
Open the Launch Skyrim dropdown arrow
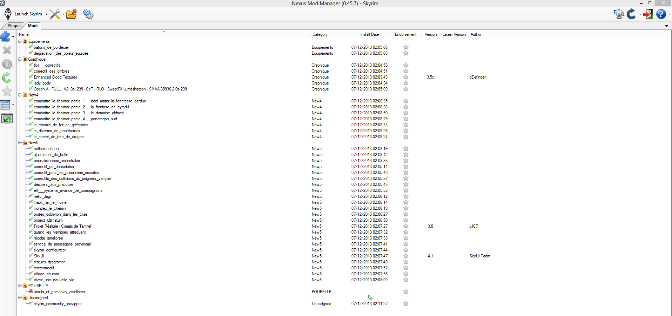point(46,14)
